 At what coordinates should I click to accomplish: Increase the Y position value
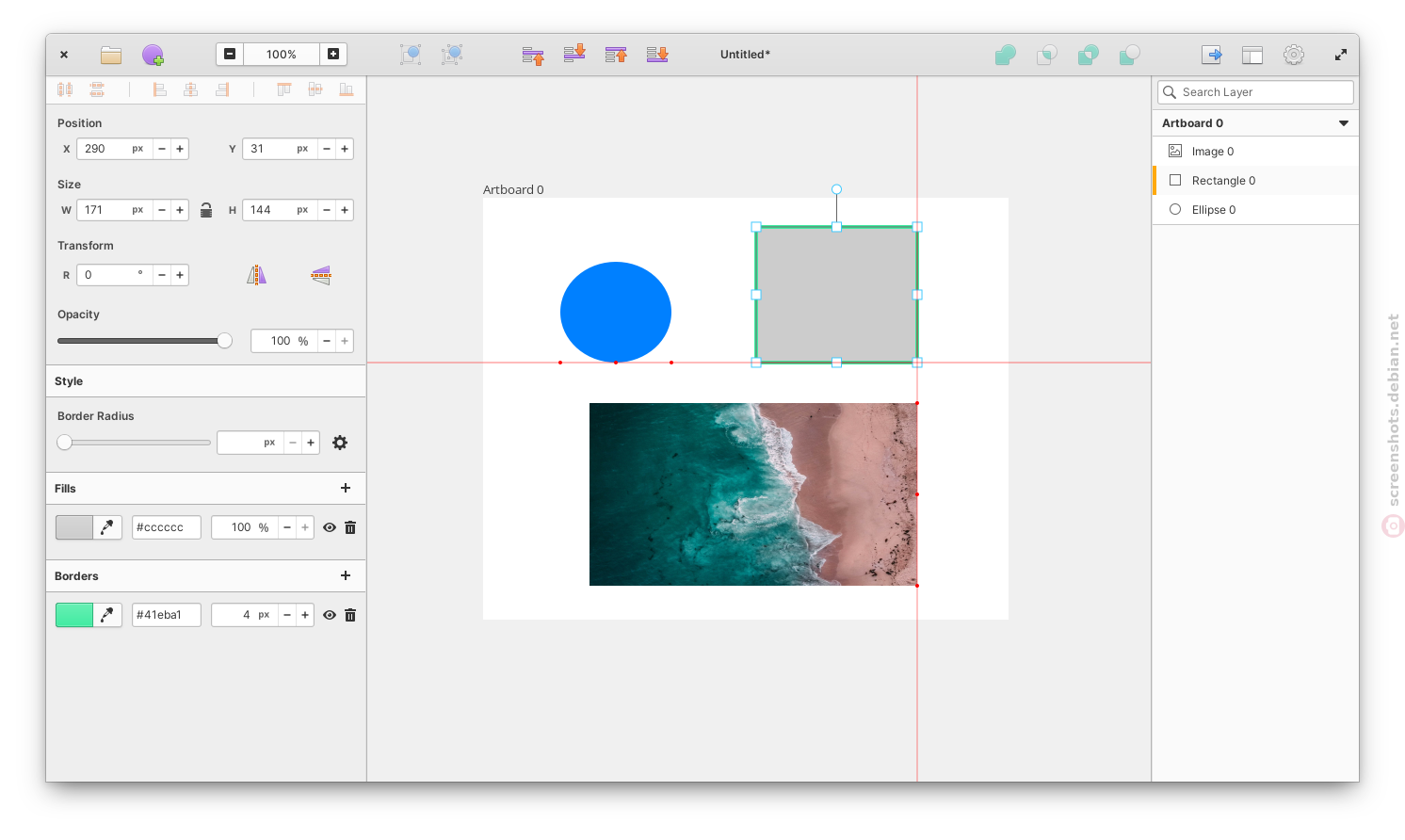[345, 149]
